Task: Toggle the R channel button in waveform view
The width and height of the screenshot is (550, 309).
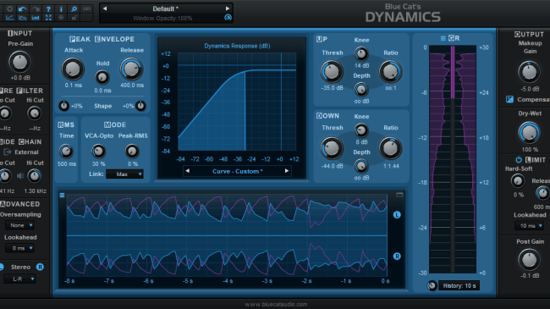Action: pos(397,257)
